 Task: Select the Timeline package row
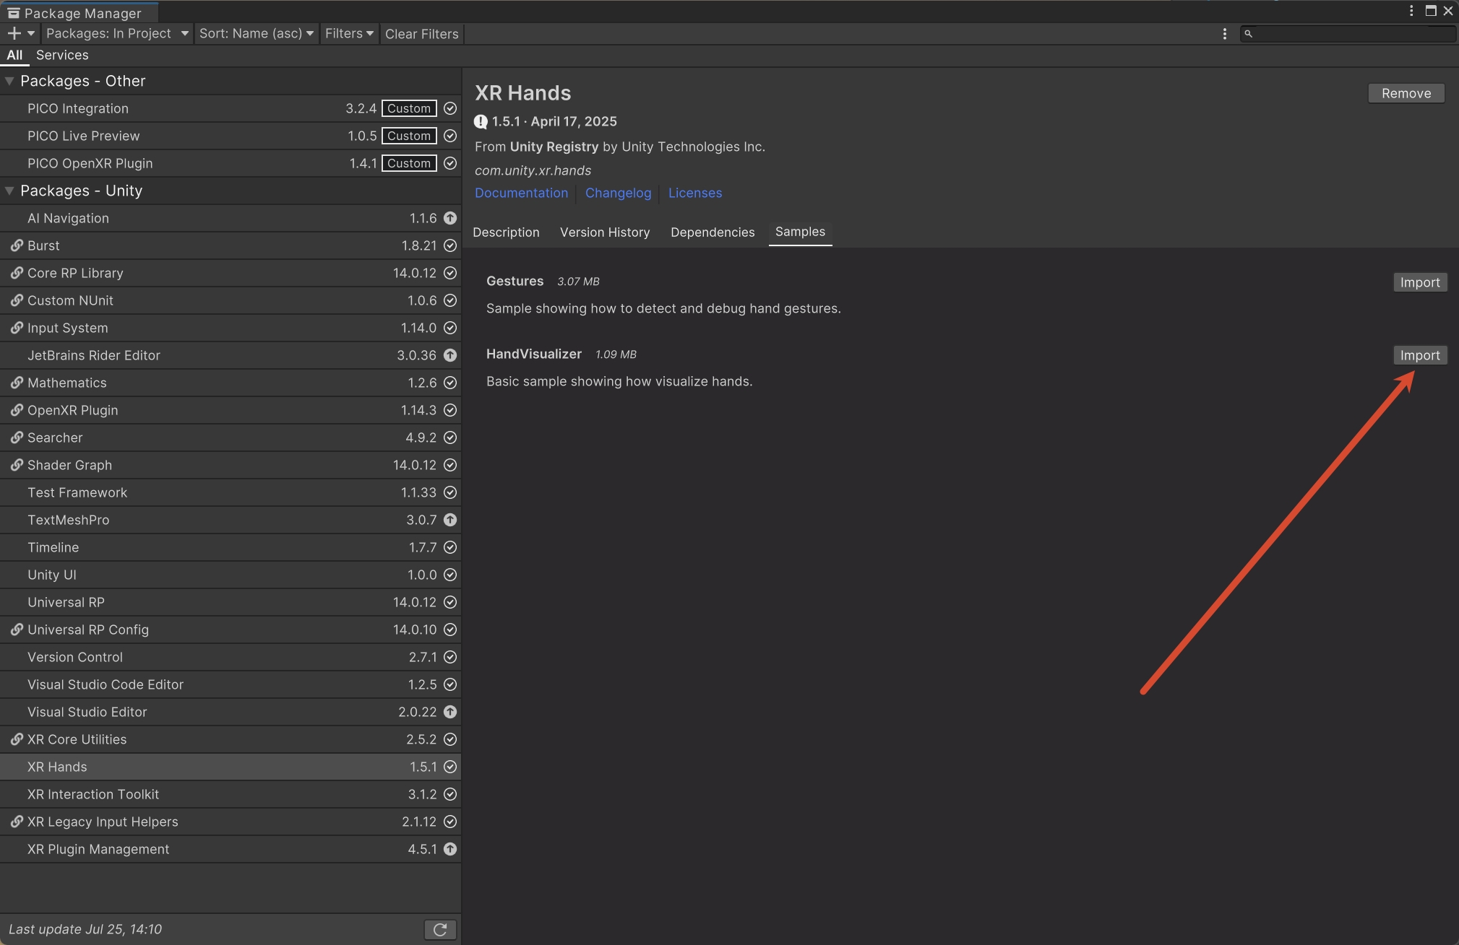[231, 547]
